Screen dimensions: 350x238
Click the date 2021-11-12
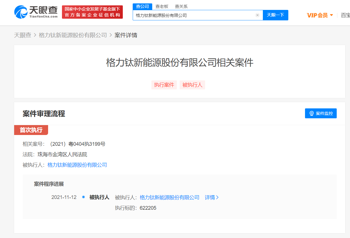64,197
